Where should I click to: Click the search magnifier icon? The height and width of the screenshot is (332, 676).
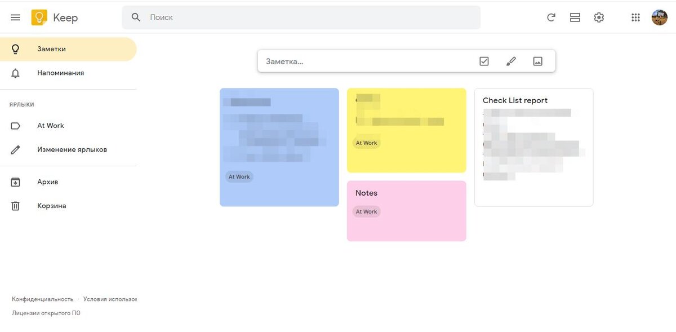point(136,17)
